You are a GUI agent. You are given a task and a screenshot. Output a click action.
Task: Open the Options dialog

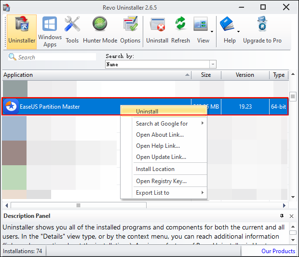coord(130,30)
